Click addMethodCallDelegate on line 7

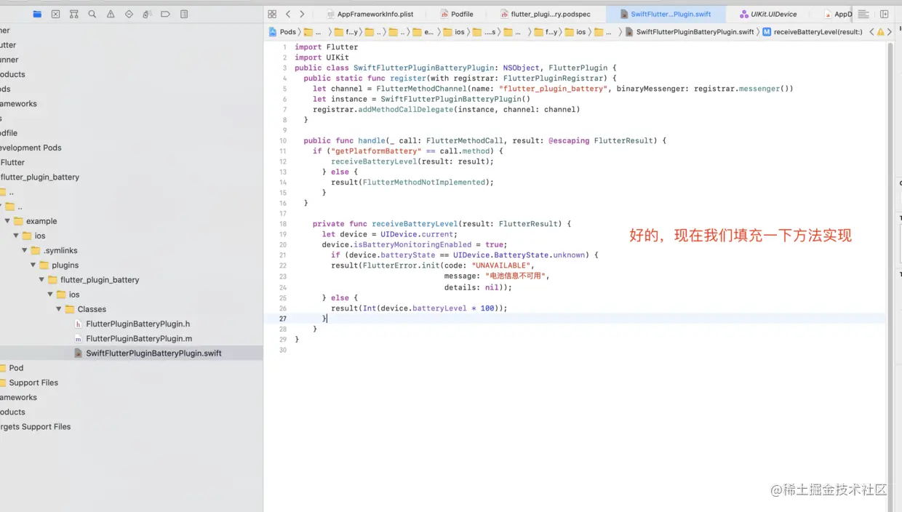(x=405, y=110)
